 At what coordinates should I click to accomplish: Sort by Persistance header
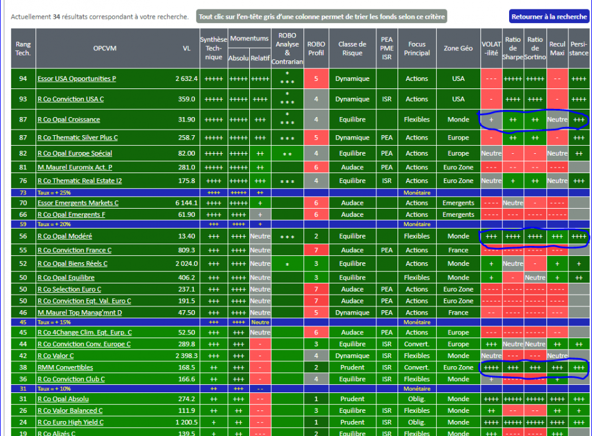coord(579,49)
